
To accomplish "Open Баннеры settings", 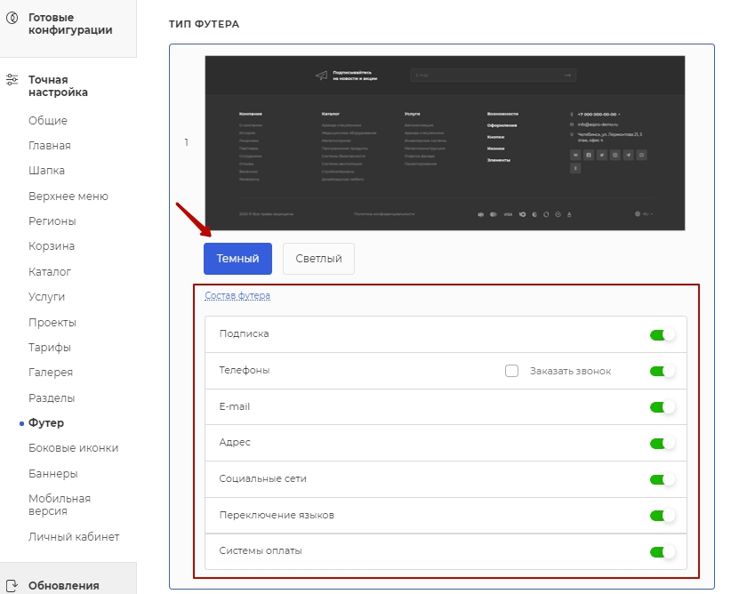I will [x=53, y=474].
